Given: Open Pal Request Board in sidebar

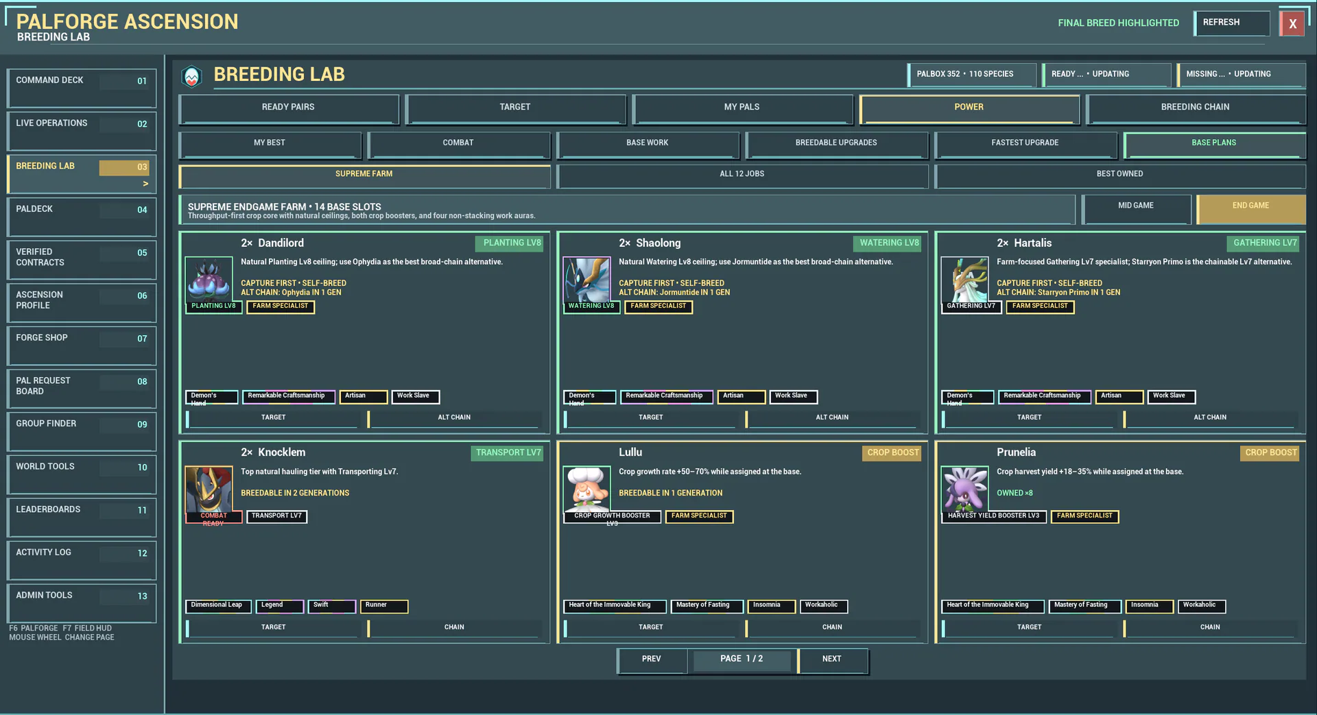Looking at the screenshot, I should pos(82,389).
